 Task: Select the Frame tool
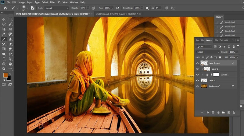(x=10, y=29)
